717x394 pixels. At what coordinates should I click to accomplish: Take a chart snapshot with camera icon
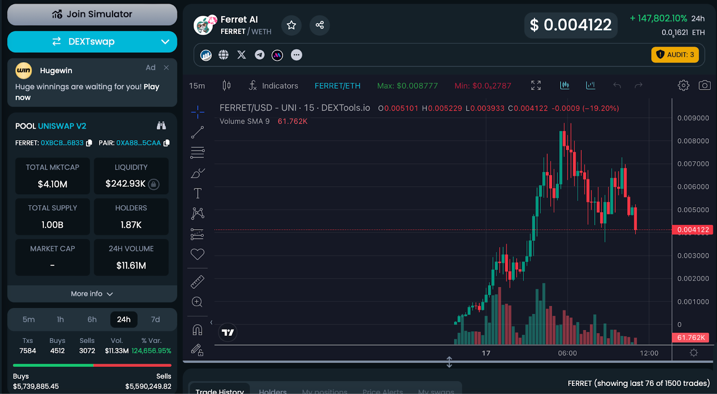[704, 85]
